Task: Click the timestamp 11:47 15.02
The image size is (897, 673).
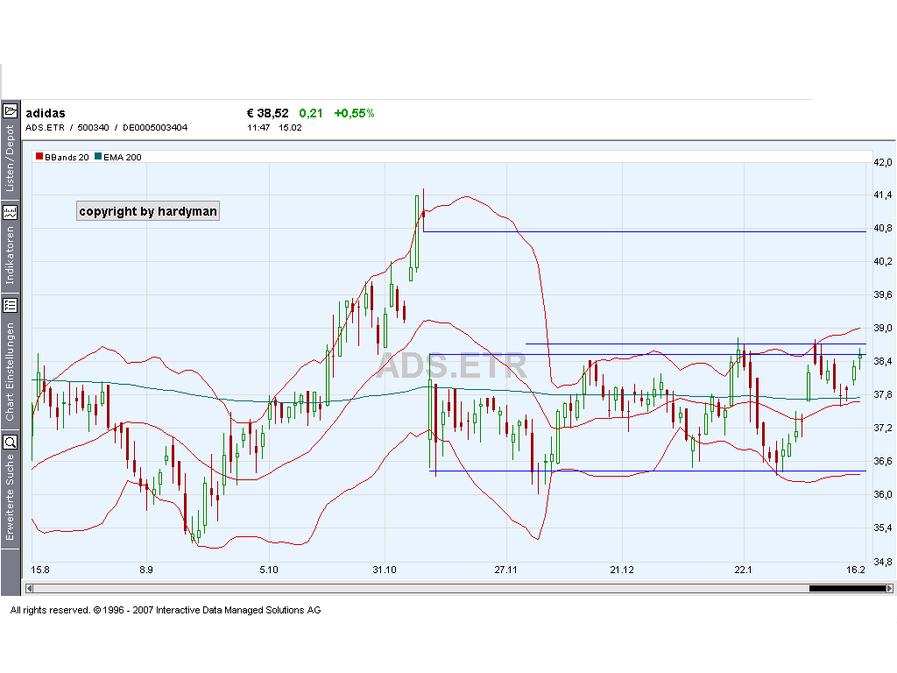Action: pos(274,128)
